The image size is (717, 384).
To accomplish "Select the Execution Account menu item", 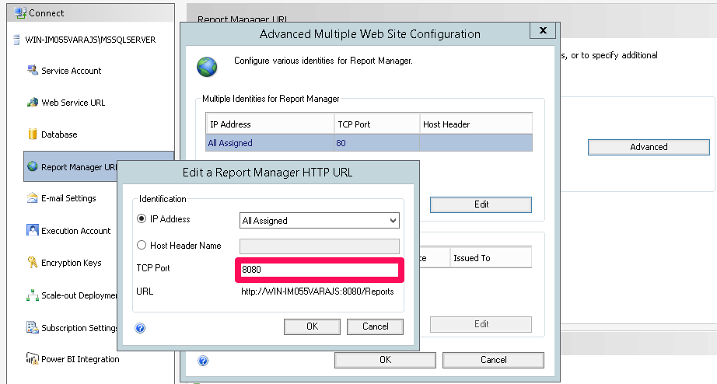I will [x=76, y=230].
